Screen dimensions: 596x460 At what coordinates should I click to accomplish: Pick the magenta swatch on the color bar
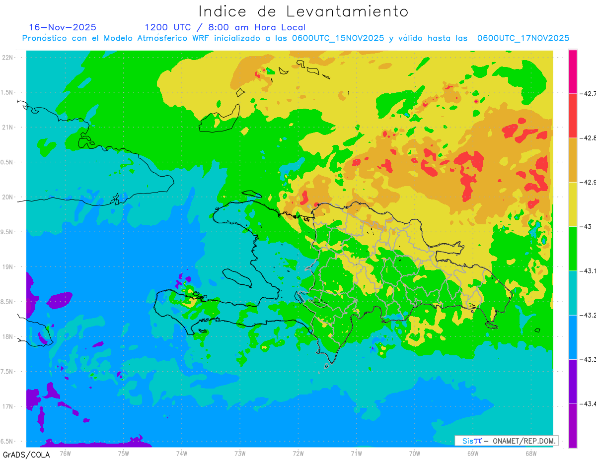click(573, 71)
